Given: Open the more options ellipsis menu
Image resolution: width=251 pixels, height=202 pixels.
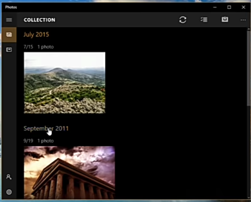Looking at the screenshot, I should click(x=243, y=20).
